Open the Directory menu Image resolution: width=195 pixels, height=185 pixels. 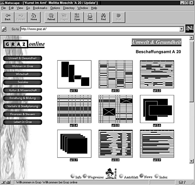coord(69,8)
